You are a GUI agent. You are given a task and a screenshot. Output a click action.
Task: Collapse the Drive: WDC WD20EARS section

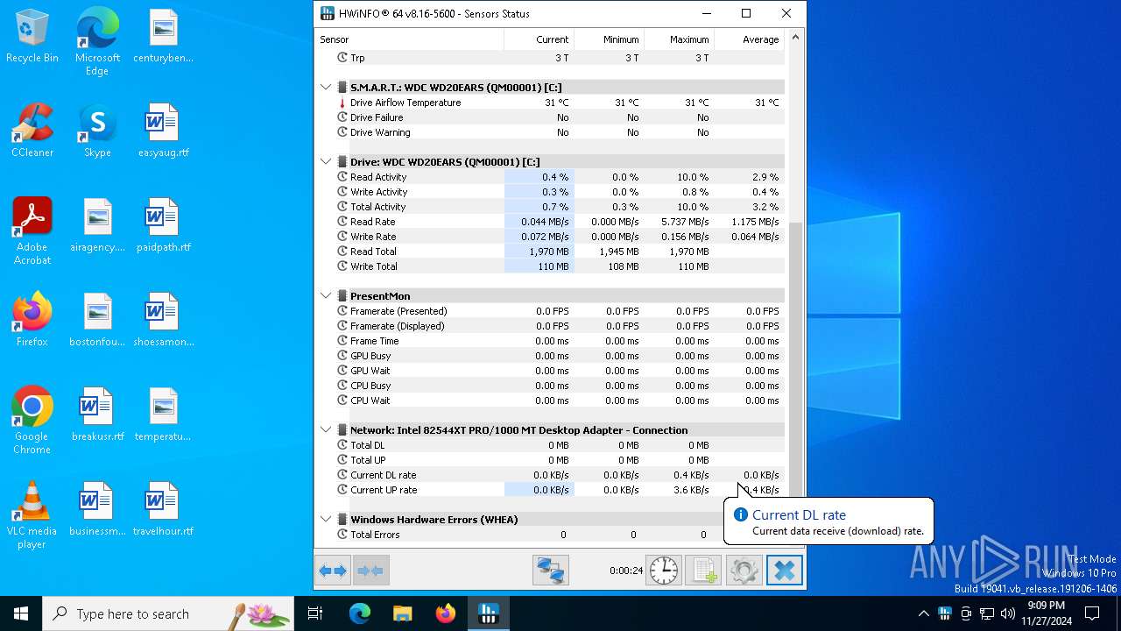[x=326, y=162]
